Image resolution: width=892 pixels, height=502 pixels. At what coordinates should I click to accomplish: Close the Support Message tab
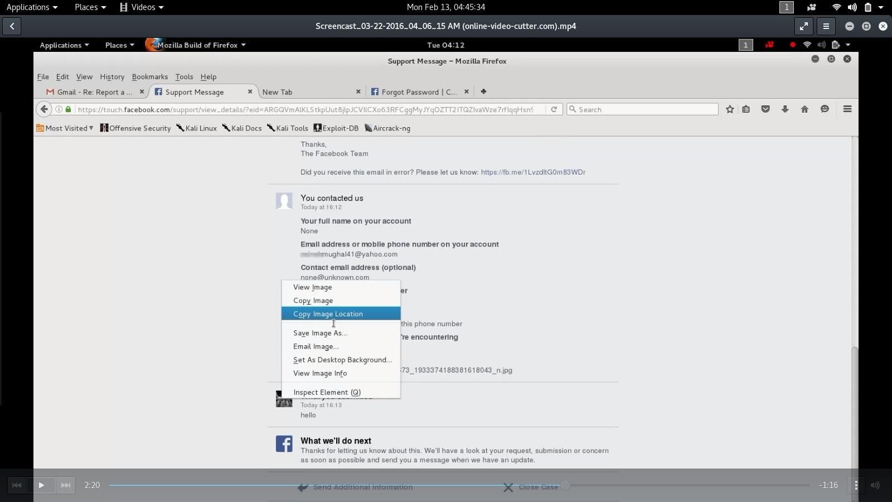tap(250, 91)
